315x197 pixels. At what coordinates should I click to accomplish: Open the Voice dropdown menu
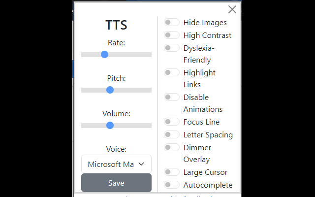coord(116,164)
